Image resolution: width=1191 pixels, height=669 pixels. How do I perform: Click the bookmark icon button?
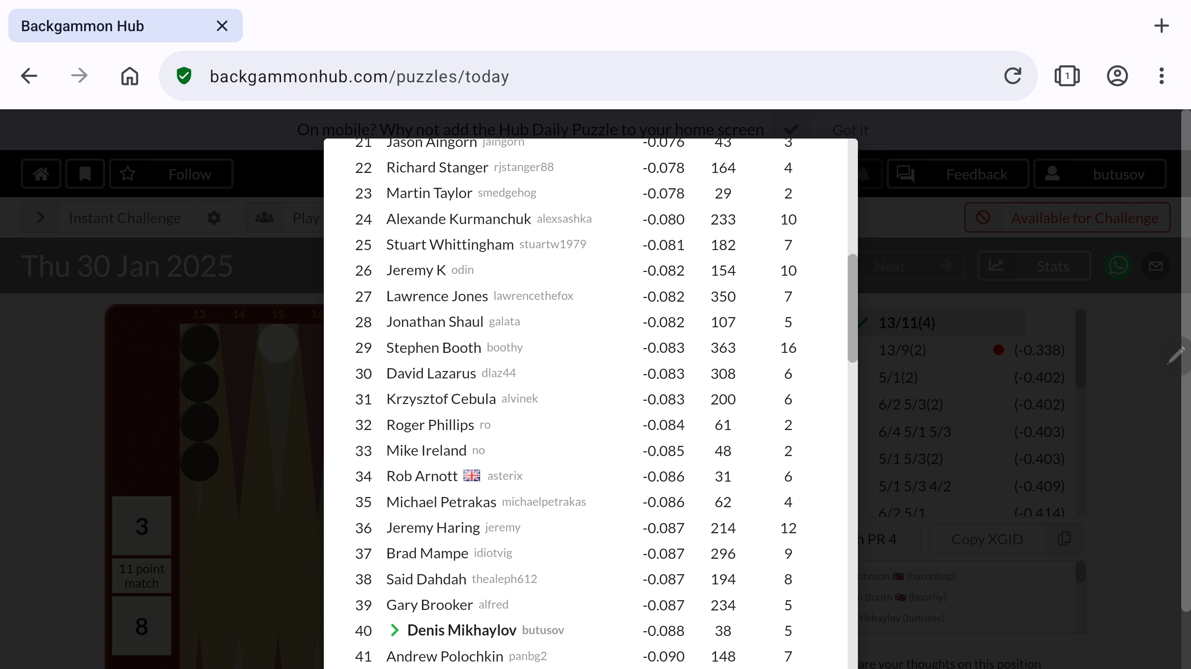(x=85, y=174)
